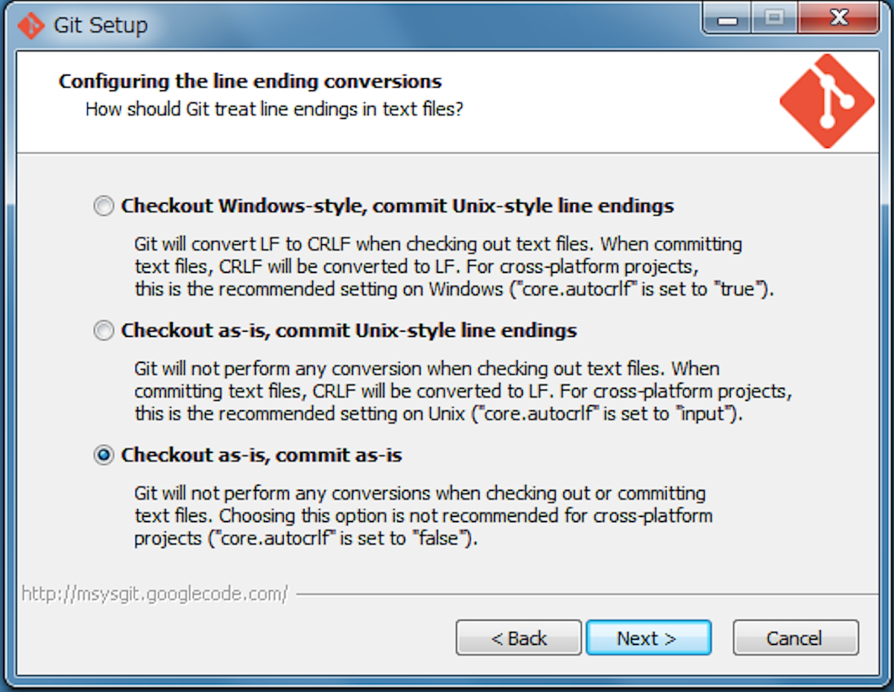Click the description mentioning core.autocrlf set to "input"
Viewport: 894px width, 692px height.
[x=458, y=391]
